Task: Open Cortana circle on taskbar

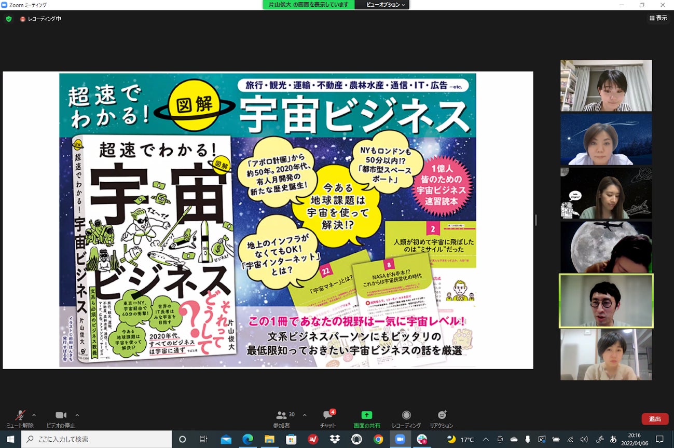Action: [x=182, y=439]
